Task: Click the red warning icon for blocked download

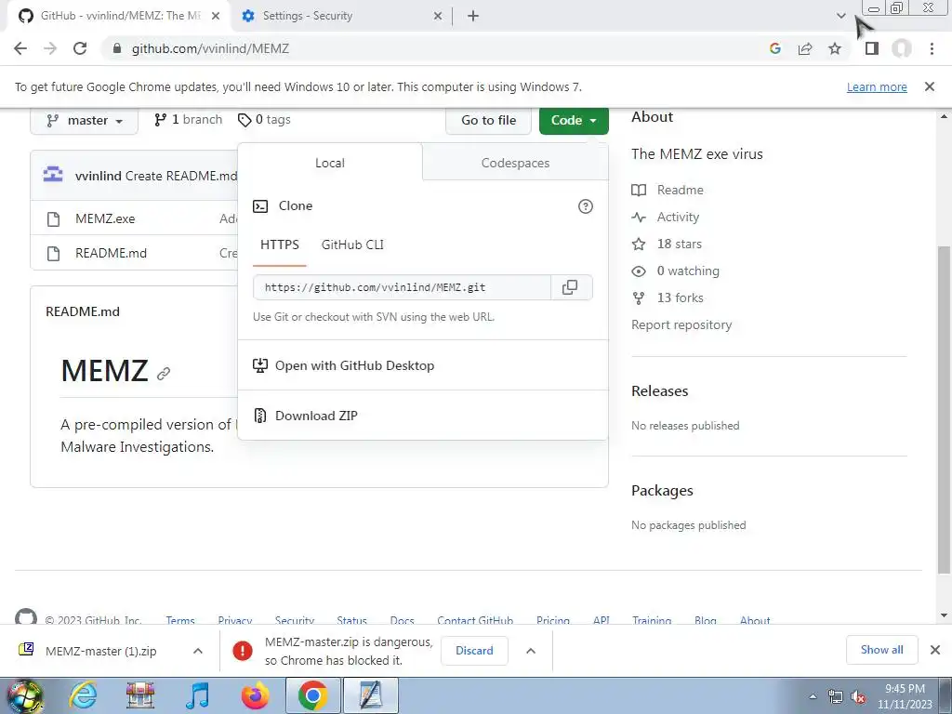Action: [243, 651]
